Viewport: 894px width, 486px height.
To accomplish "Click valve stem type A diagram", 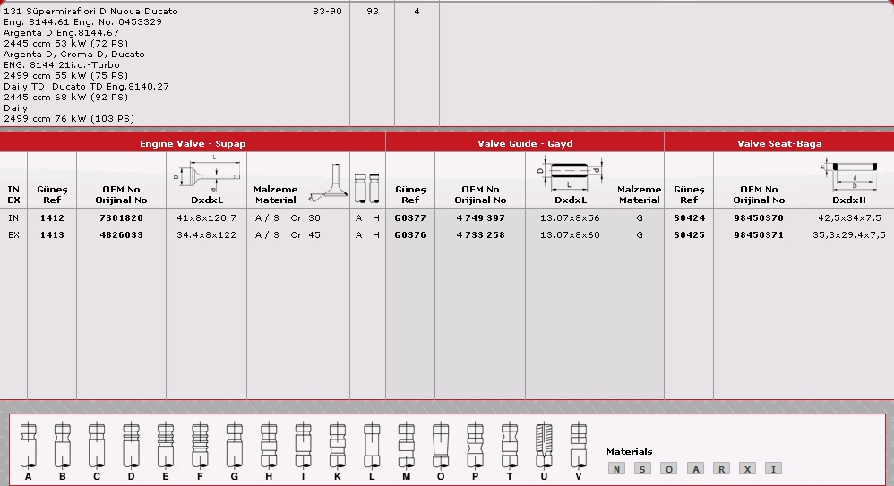I will pos(28,443).
